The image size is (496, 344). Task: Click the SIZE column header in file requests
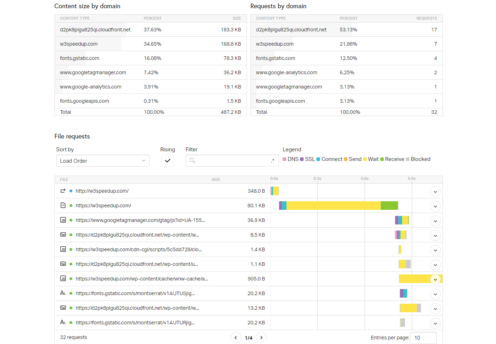[216, 179]
